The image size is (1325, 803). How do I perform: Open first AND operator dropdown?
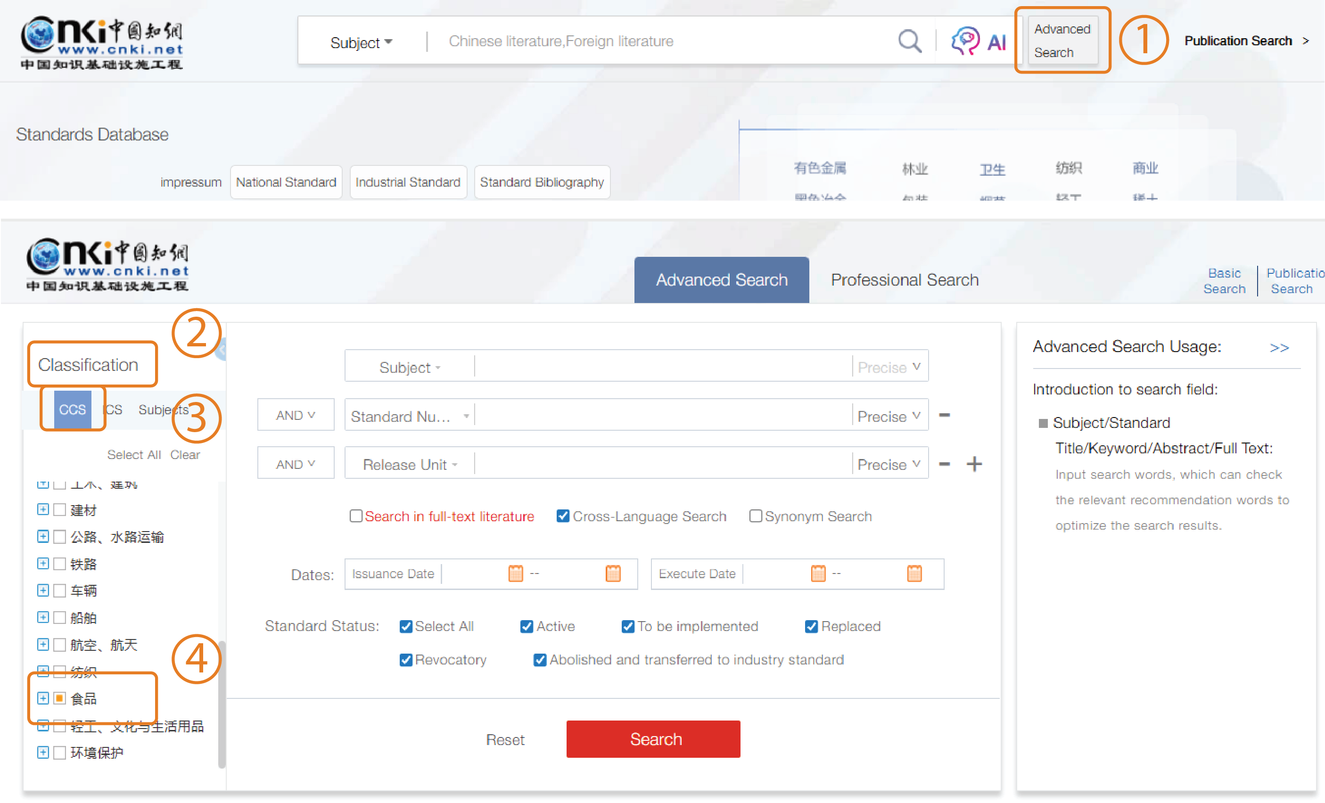(x=295, y=415)
